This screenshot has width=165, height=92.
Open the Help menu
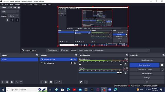tap(49, 4)
